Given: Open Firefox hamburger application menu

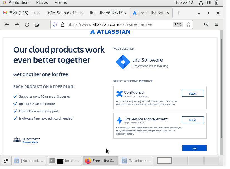Looking at the screenshot, I should (x=216, y=24).
